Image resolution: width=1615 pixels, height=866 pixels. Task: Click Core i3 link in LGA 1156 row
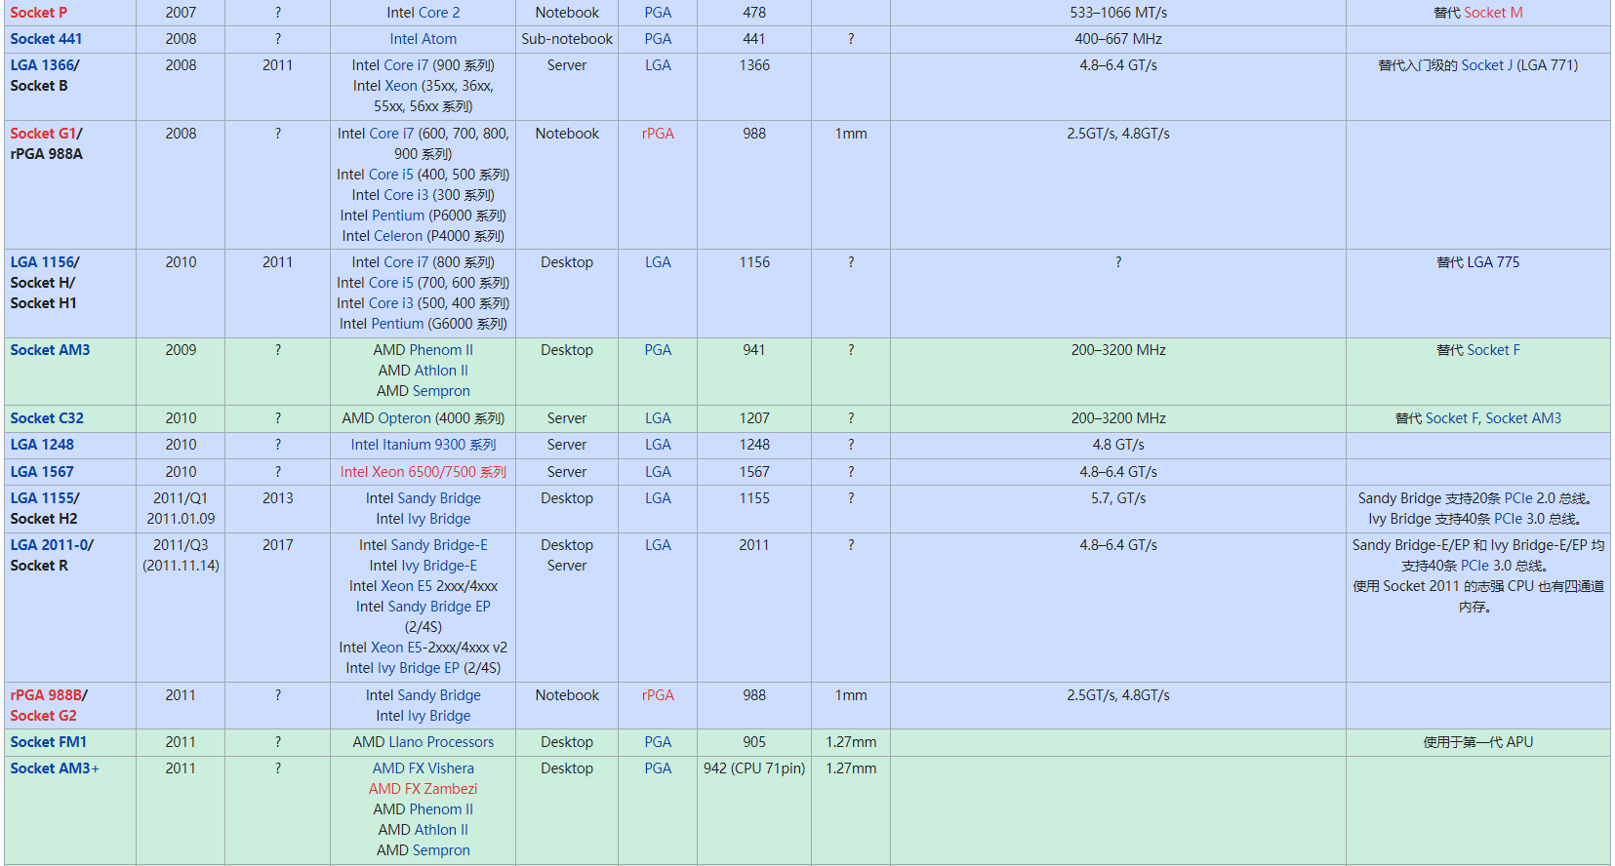pos(390,303)
